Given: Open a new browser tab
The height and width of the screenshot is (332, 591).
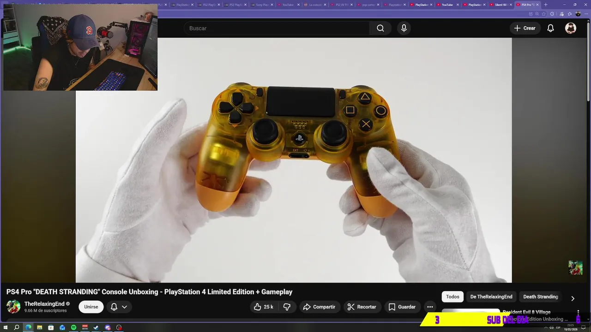Looking at the screenshot, I should [x=546, y=5].
